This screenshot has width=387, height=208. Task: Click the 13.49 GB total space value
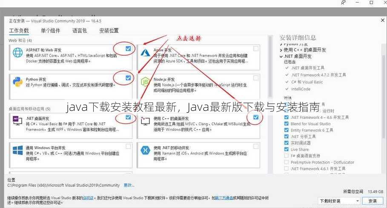376,191
